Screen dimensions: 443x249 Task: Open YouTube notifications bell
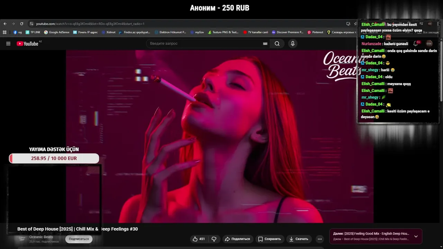416,44
